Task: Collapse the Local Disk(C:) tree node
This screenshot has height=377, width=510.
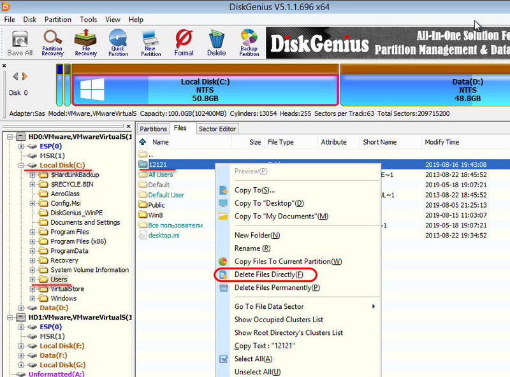Action: click(x=21, y=166)
